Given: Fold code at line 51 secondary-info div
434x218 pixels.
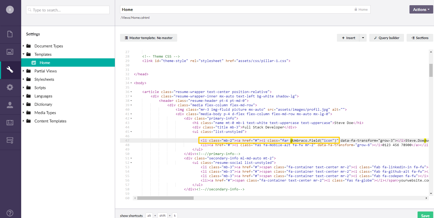Looking at the screenshot, I should [x=131, y=158].
